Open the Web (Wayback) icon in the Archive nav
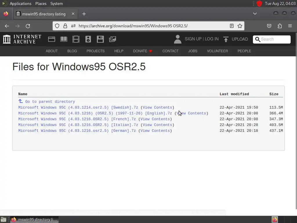The width and height of the screenshot is (297, 223). [x=52, y=39]
